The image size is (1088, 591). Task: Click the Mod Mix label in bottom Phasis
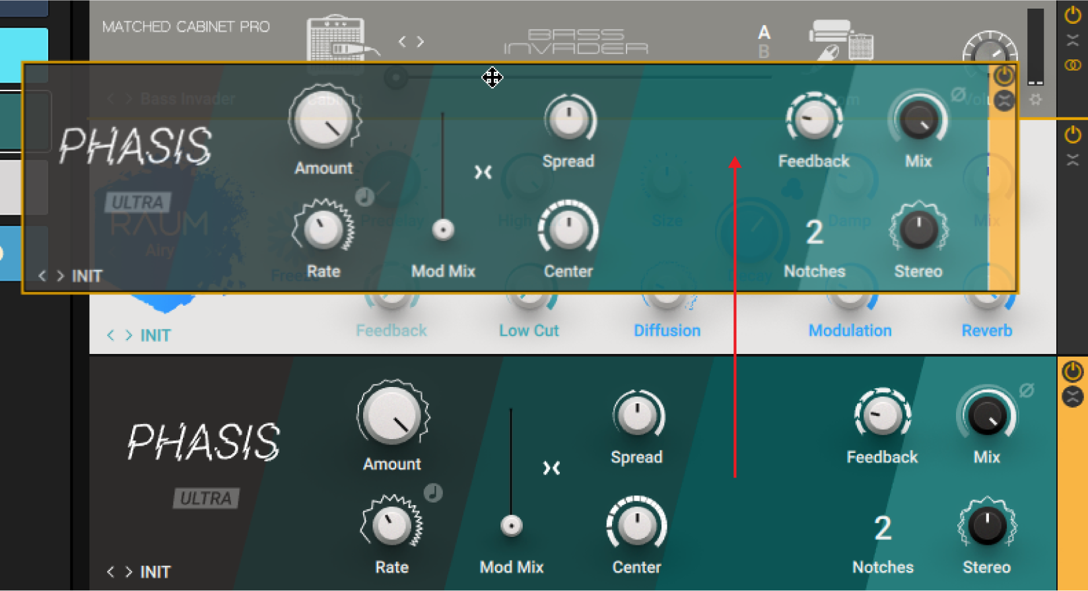511,567
